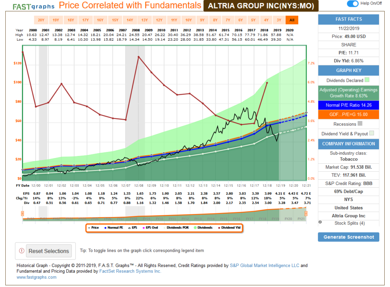Click the Generate Screenshot button

(x=349, y=237)
